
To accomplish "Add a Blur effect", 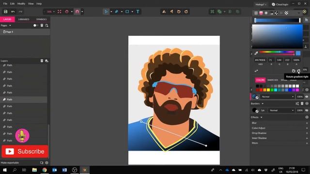I will [x=307, y=123].
